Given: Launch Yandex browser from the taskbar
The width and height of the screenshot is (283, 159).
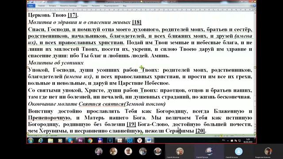Looking at the screenshot, I should (x=139, y=140).
